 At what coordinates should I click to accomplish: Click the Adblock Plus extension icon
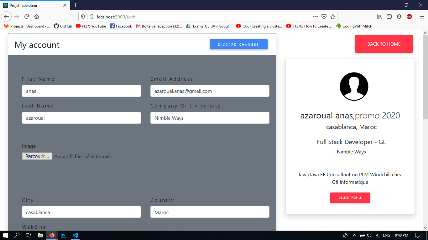pyautogui.click(x=409, y=17)
